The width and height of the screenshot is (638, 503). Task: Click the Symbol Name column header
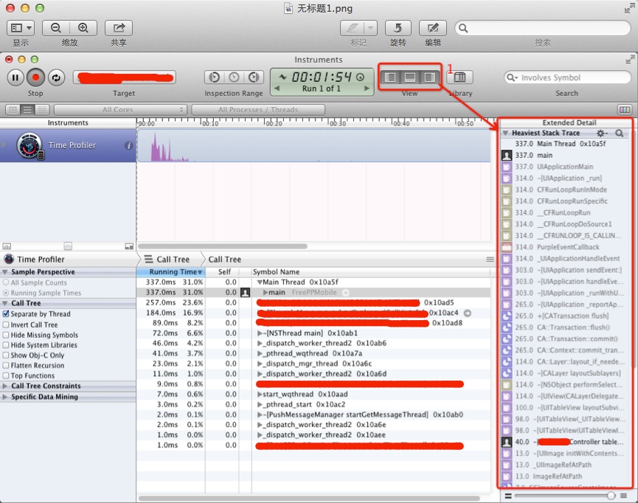[371, 272]
